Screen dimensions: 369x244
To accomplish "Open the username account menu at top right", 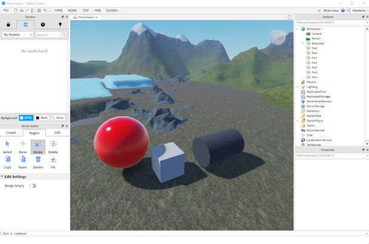I will [361, 11].
